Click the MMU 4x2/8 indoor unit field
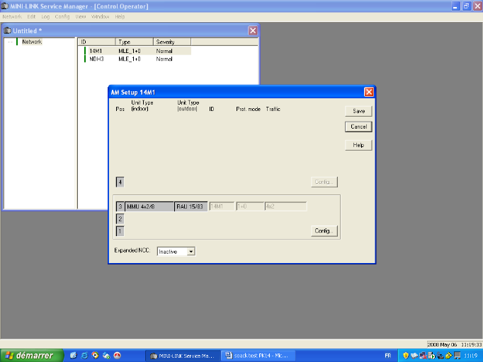 [x=149, y=206]
